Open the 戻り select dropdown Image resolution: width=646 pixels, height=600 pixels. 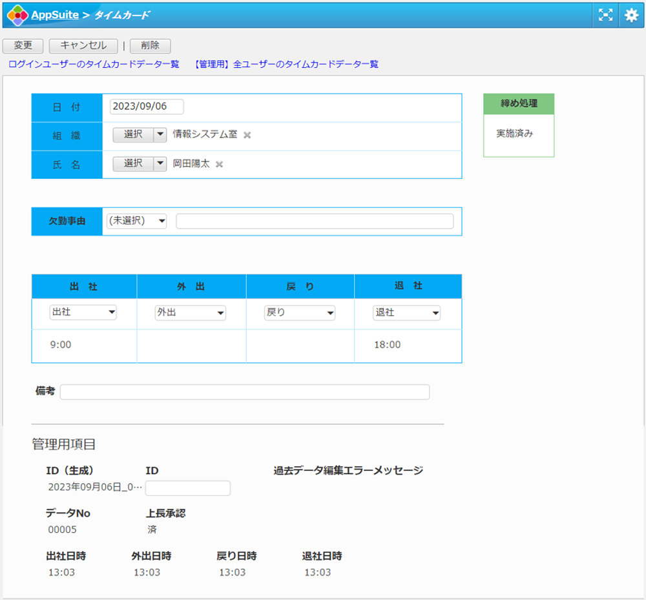[x=300, y=313]
